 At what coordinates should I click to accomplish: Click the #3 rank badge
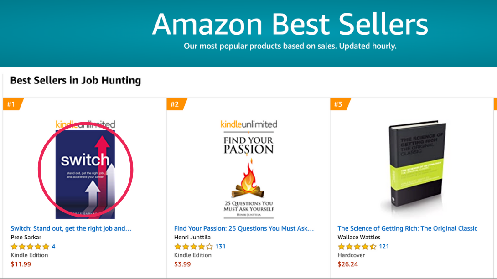[x=338, y=104]
